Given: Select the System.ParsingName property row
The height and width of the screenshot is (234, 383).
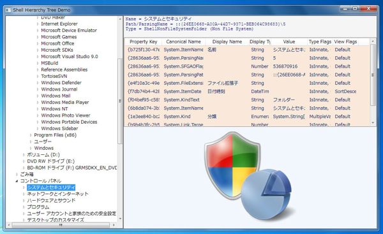Looking at the screenshot, I should pos(247,58).
